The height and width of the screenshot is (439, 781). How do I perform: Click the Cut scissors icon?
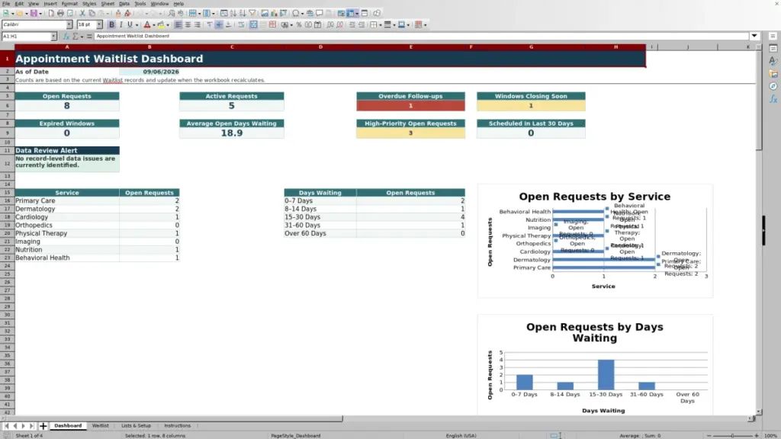82,13
